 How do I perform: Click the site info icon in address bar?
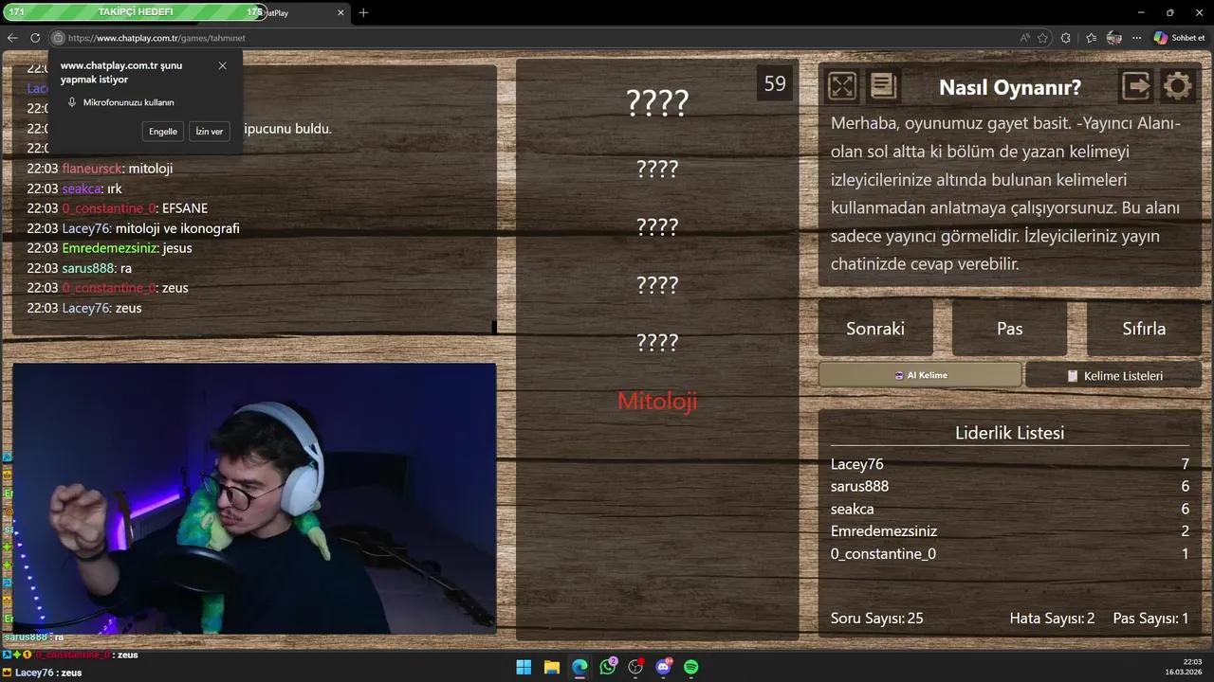pyautogui.click(x=58, y=38)
